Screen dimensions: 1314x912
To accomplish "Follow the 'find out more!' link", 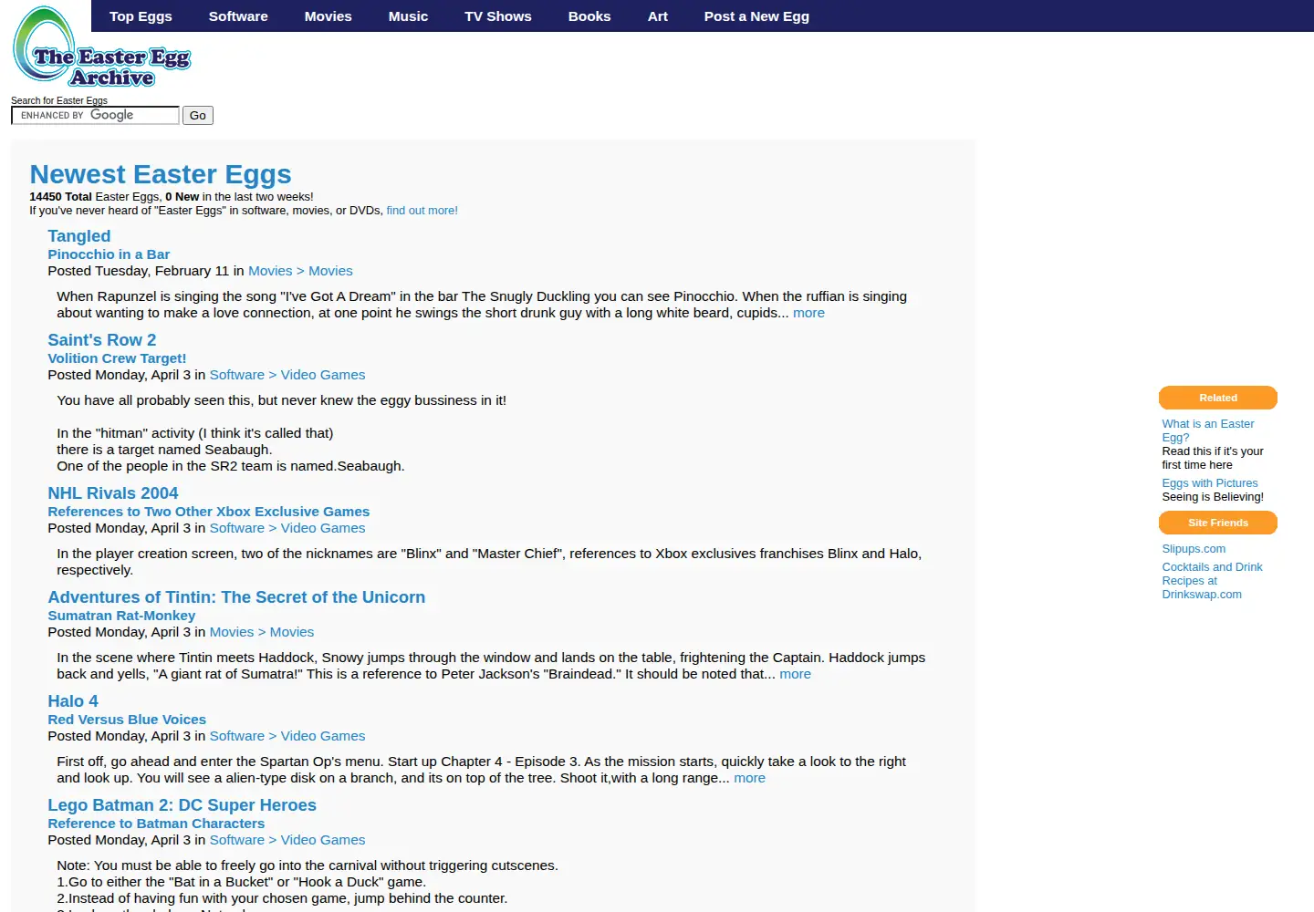I will tap(422, 211).
